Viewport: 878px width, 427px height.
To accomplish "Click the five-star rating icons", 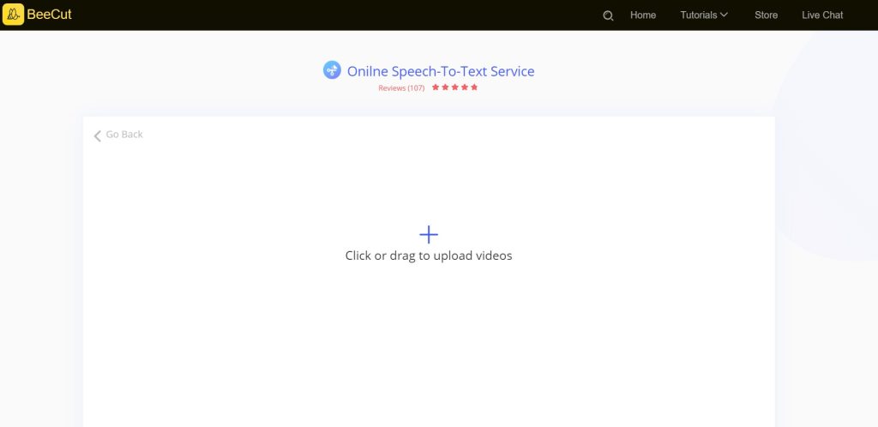I will pyautogui.click(x=454, y=87).
